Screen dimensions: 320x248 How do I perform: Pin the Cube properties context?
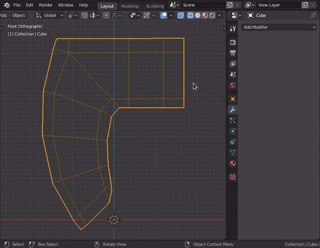(313, 15)
